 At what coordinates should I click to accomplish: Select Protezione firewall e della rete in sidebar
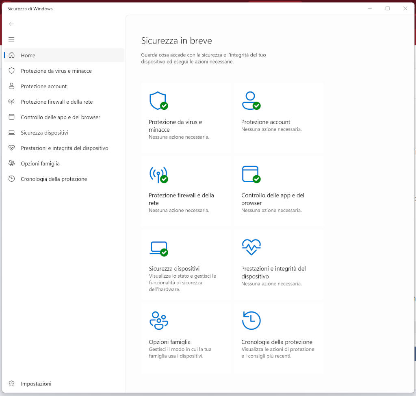(64, 102)
